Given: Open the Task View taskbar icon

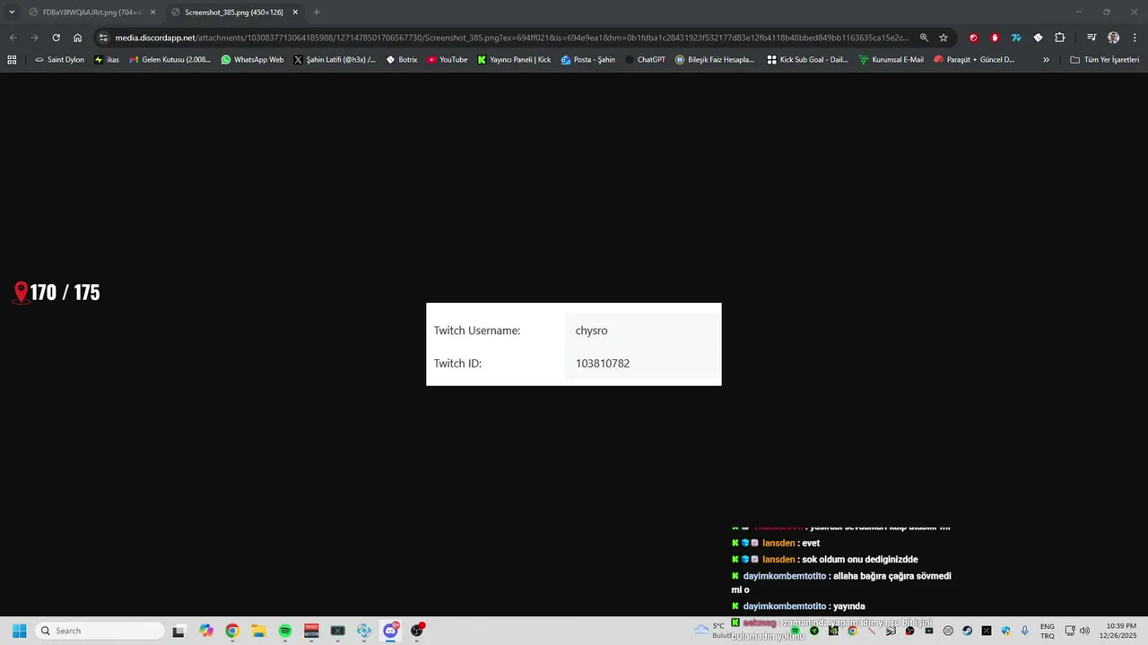Looking at the screenshot, I should tap(178, 631).
